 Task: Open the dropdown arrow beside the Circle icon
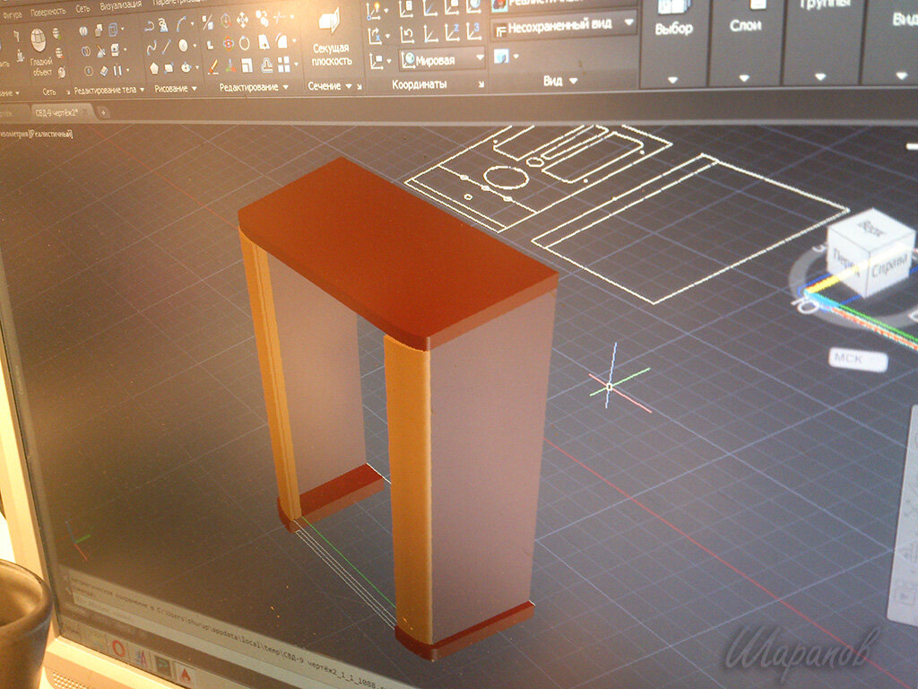(193, 46)
